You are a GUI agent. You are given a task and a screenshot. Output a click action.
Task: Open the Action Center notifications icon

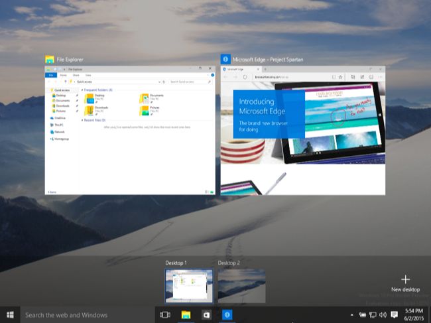pyautogui.click(x=394, y=315)
